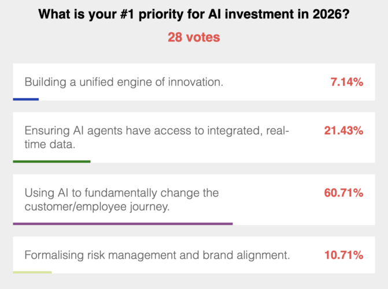Viewport: 388px width, 289px height.
Task: Select 'Building a unified engine of innovation' option
Action: pos(194,82)
